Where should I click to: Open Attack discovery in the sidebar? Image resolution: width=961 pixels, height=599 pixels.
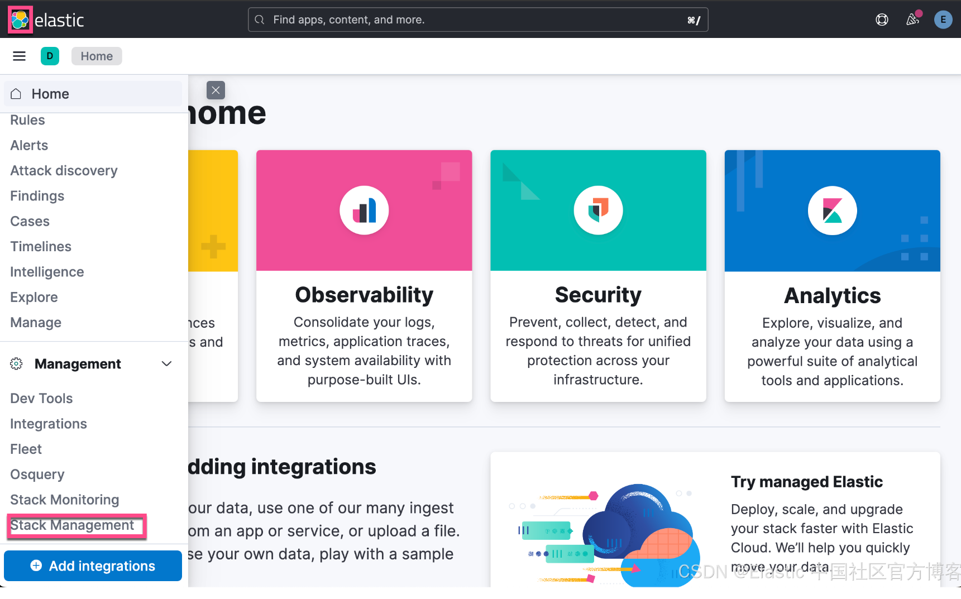click(x=64, y=171)
